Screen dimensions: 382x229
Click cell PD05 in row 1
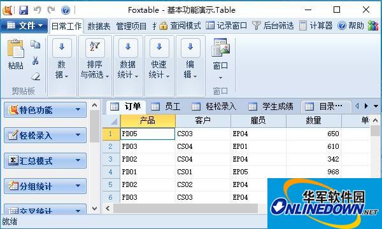pos(148,134)
